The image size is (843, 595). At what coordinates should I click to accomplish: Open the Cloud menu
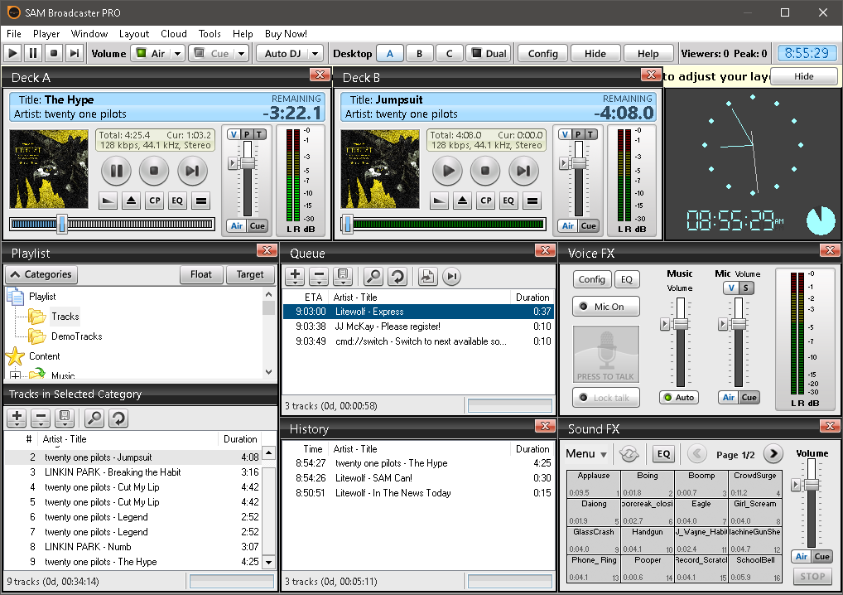tap(174, 33)
